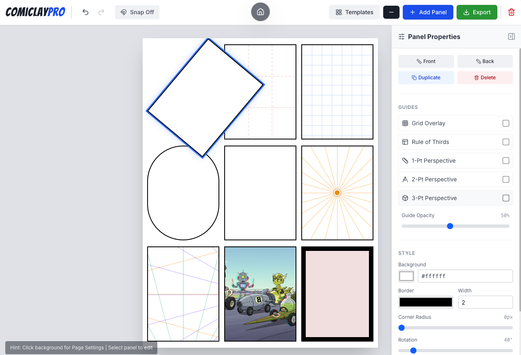Click the Rule of Thirds layout icon
The image size is (521, 355).
pos(405,142)
